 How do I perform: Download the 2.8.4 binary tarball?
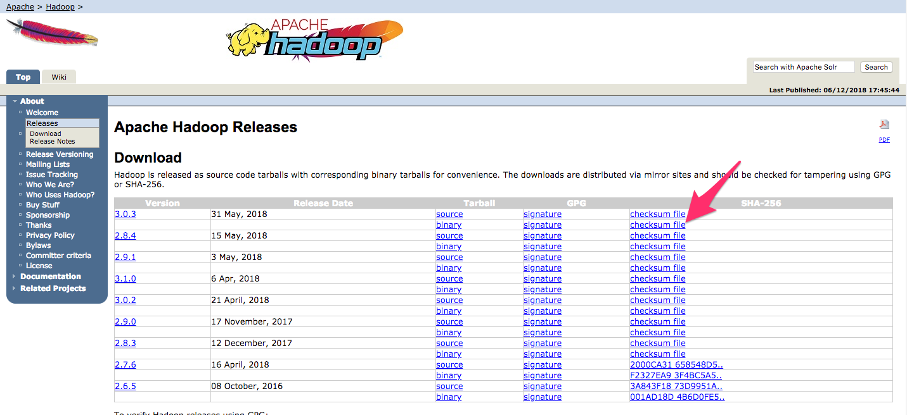[x=449, y=247]
